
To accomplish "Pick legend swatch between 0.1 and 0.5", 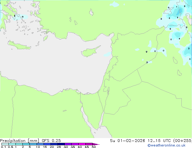I will [x=5, y=144].
